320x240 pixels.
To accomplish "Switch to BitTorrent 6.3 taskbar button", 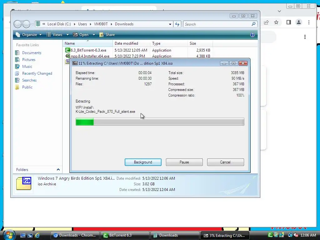I will [125, 235].
